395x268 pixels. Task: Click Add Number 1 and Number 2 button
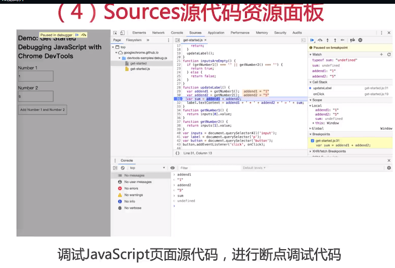(x=42, y=110)
